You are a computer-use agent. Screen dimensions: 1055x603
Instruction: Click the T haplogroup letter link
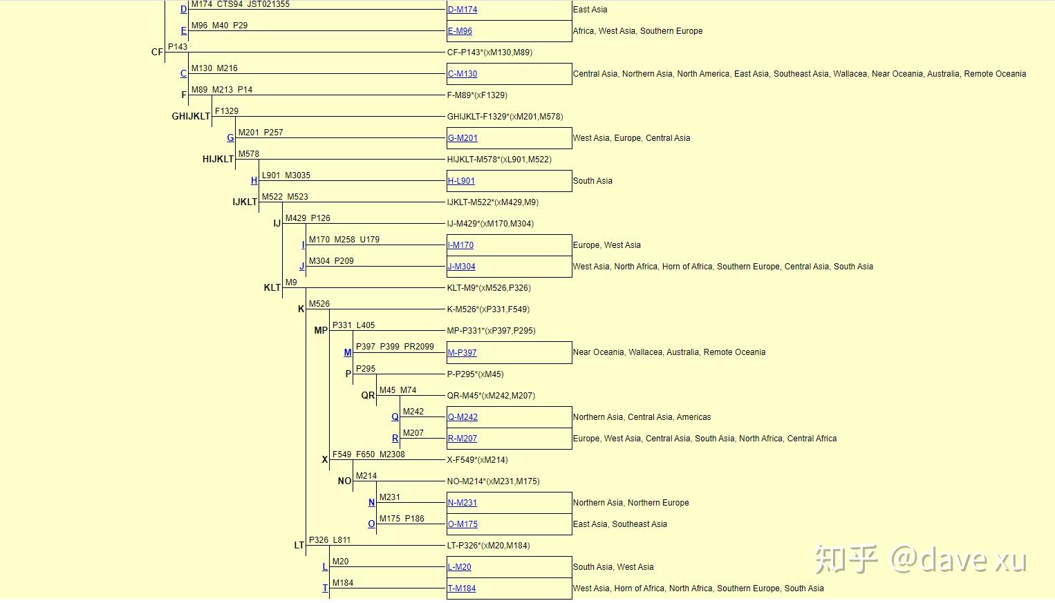coord(325,588)
